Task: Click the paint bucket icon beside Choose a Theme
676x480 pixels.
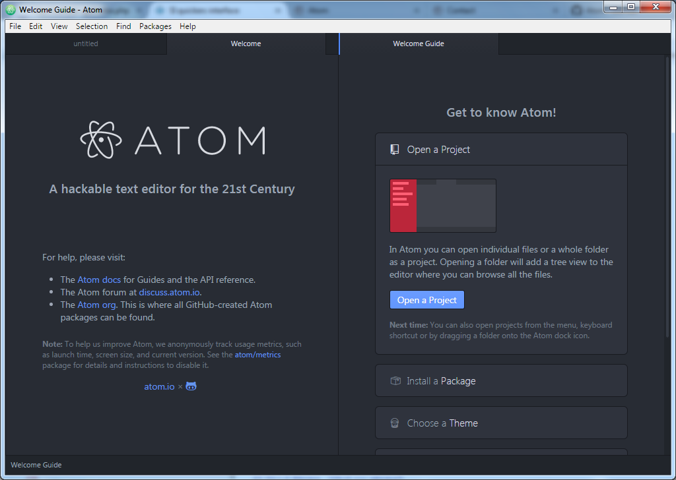Action: pos(395,423)
